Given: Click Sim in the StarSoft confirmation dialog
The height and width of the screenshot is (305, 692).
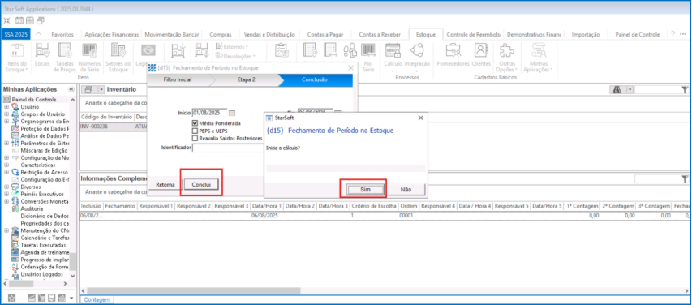Looking at the screenshot, I should pos(364,189).
